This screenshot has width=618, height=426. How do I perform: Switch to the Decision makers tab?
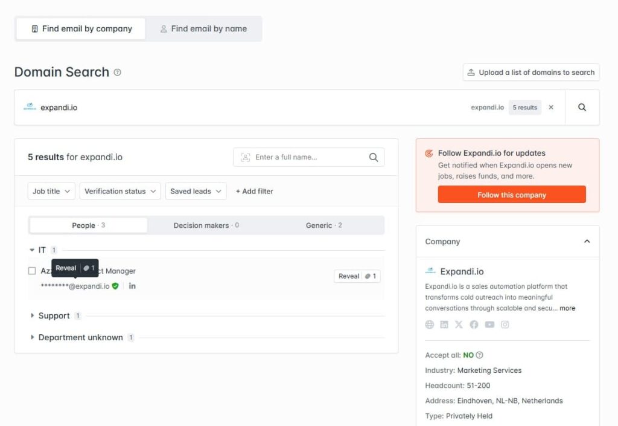(x=206, y=225)
